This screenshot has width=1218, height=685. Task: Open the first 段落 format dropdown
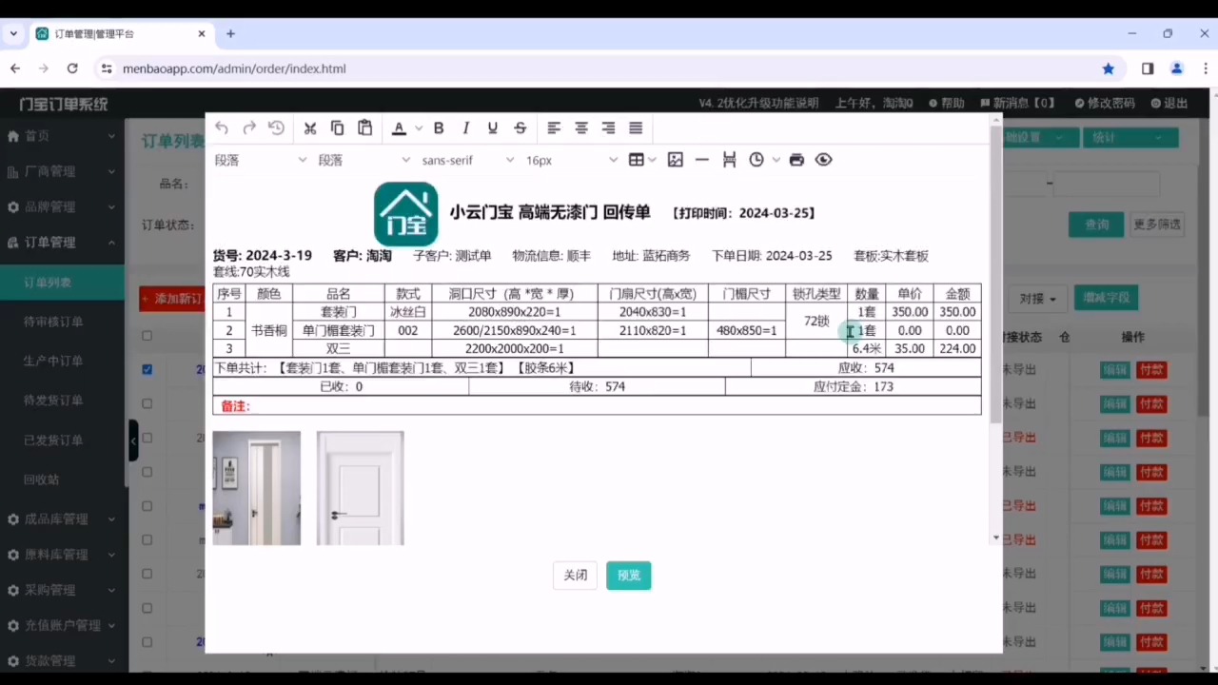261,160
